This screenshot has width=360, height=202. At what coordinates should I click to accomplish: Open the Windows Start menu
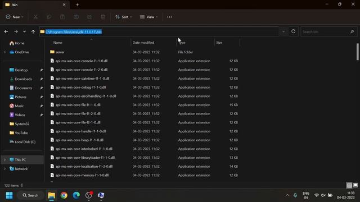point(9,195)
